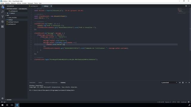Switch to the Problèmes panel tab

32,83
